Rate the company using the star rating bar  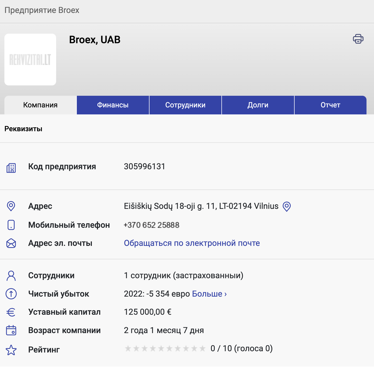pyautogui.click(x=165, y=349)
